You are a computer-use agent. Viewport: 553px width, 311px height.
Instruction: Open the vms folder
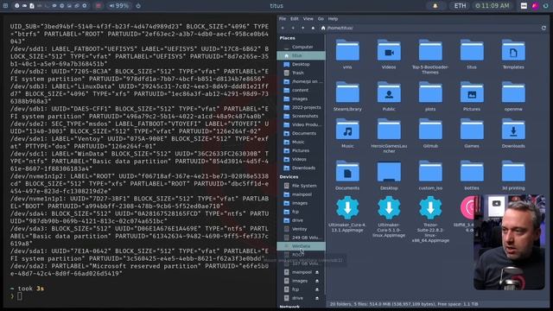[x=347, y=54]
